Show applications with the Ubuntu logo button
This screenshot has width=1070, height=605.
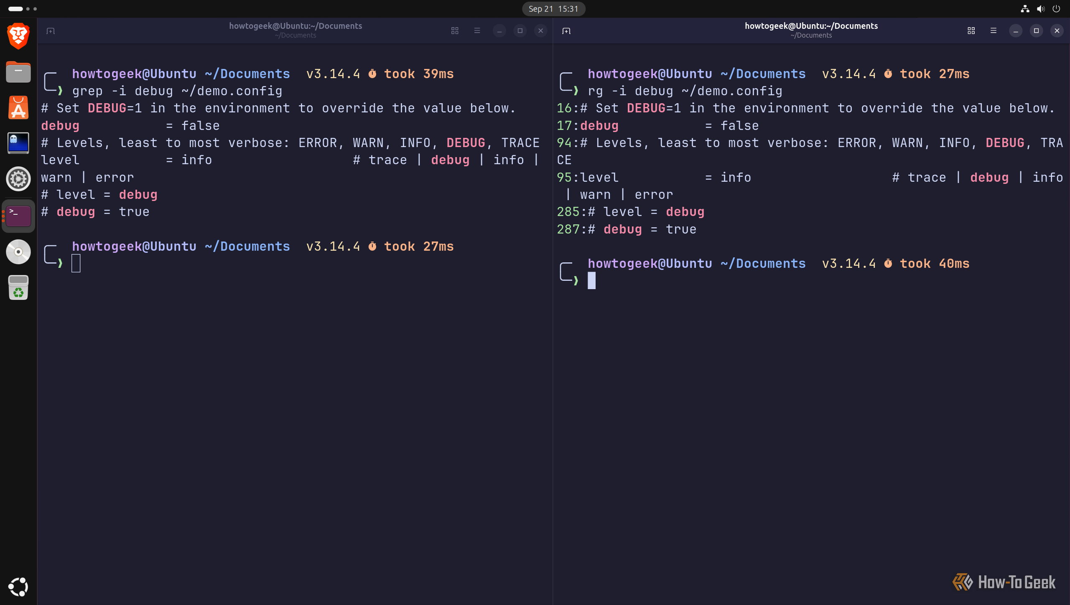18,587
